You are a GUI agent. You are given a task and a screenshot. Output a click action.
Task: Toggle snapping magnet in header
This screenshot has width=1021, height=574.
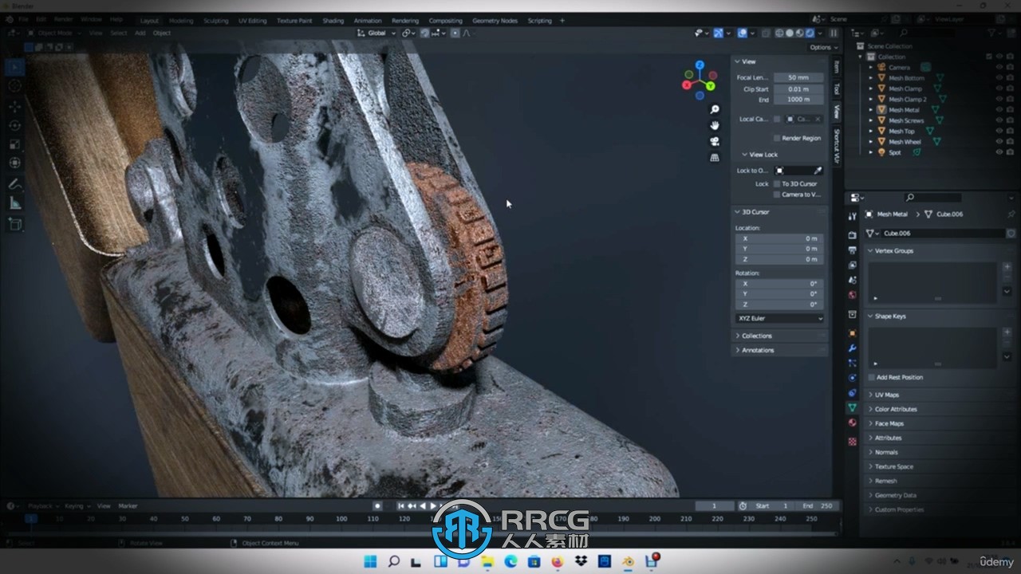click(x=424, y=33)
